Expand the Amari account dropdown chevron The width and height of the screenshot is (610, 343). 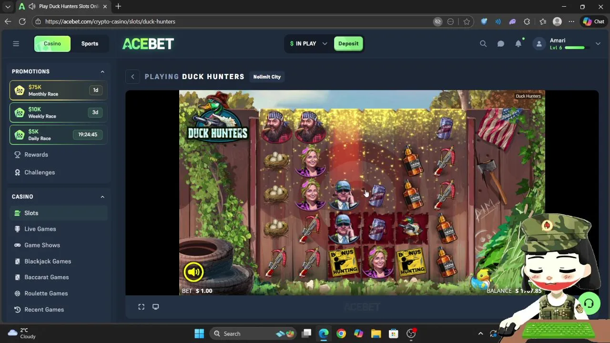[x=598, y=44]
